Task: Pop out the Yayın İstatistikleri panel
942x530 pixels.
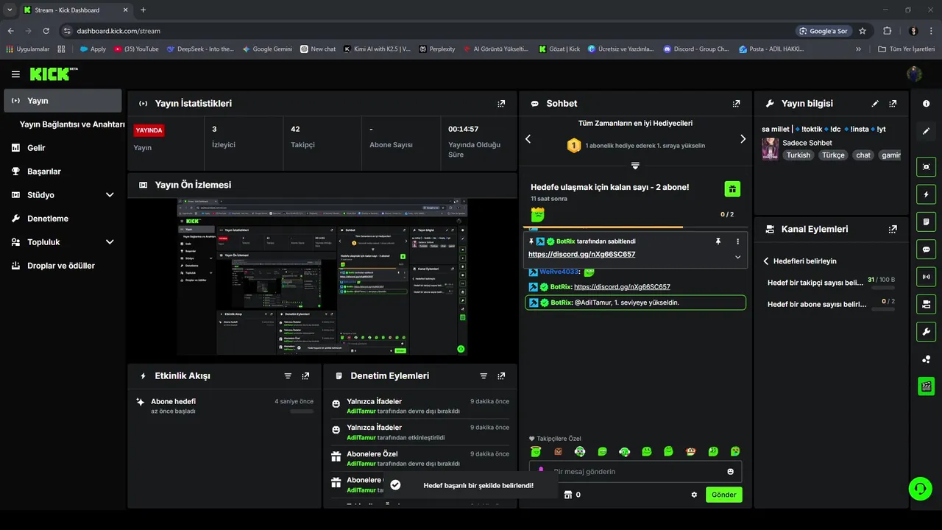Action: (x=501, y=104)
